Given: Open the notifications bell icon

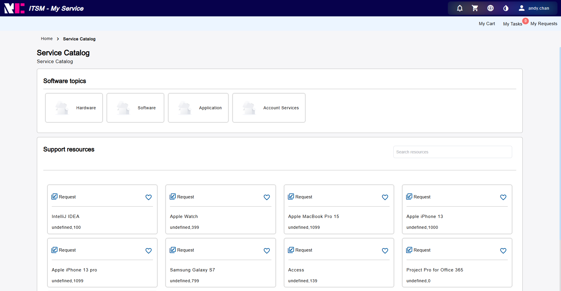Looking at the screenshot, I should (460, 8).
